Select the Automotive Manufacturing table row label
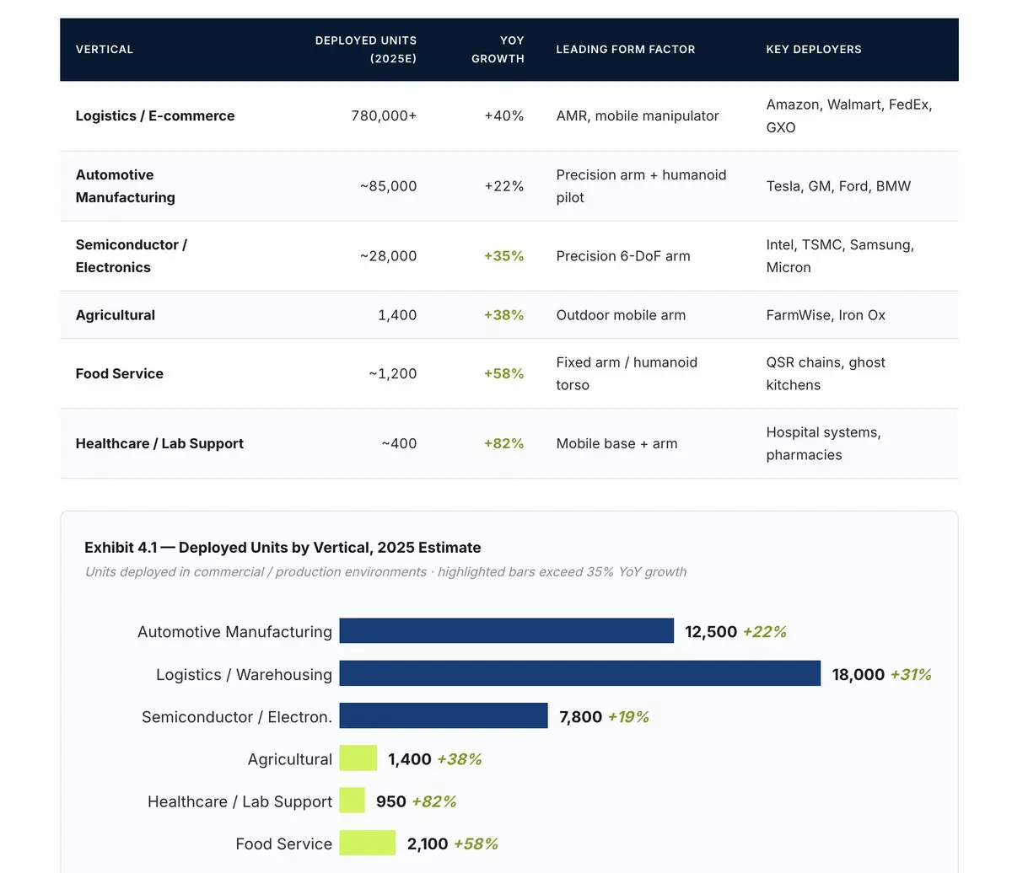Image resolution: width=1012 pixels, height=873 pixels. [x=126, y=186]
